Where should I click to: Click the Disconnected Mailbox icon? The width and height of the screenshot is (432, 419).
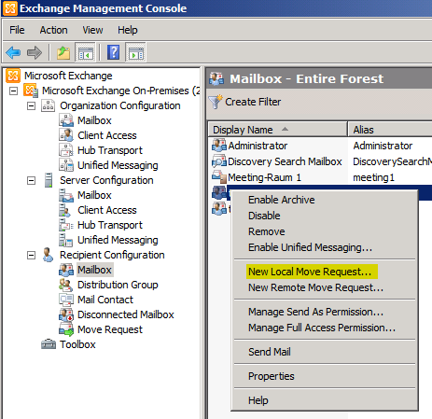tap(66, 314)
